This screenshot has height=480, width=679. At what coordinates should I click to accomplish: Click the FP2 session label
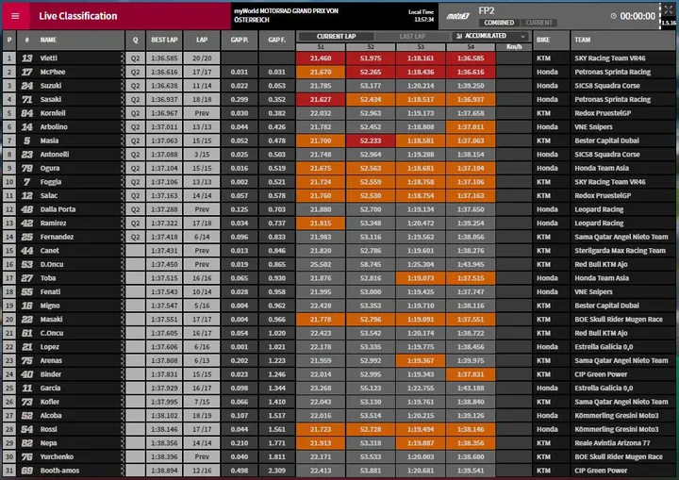click(x=487, y=10)
